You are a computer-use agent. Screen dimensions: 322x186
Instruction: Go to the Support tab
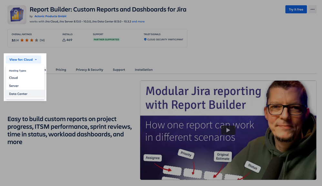pos(119,70)
